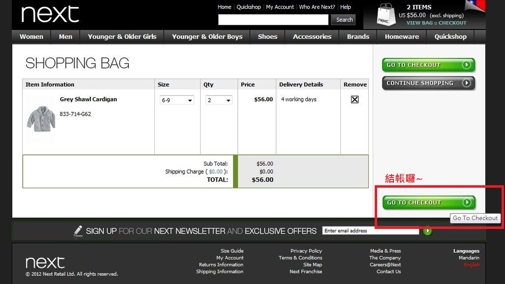This screenshot has height=284, width=505.
Task: Open the Qty dropdown showing 2
Action: pyautogui.click(x=218, y=100)
